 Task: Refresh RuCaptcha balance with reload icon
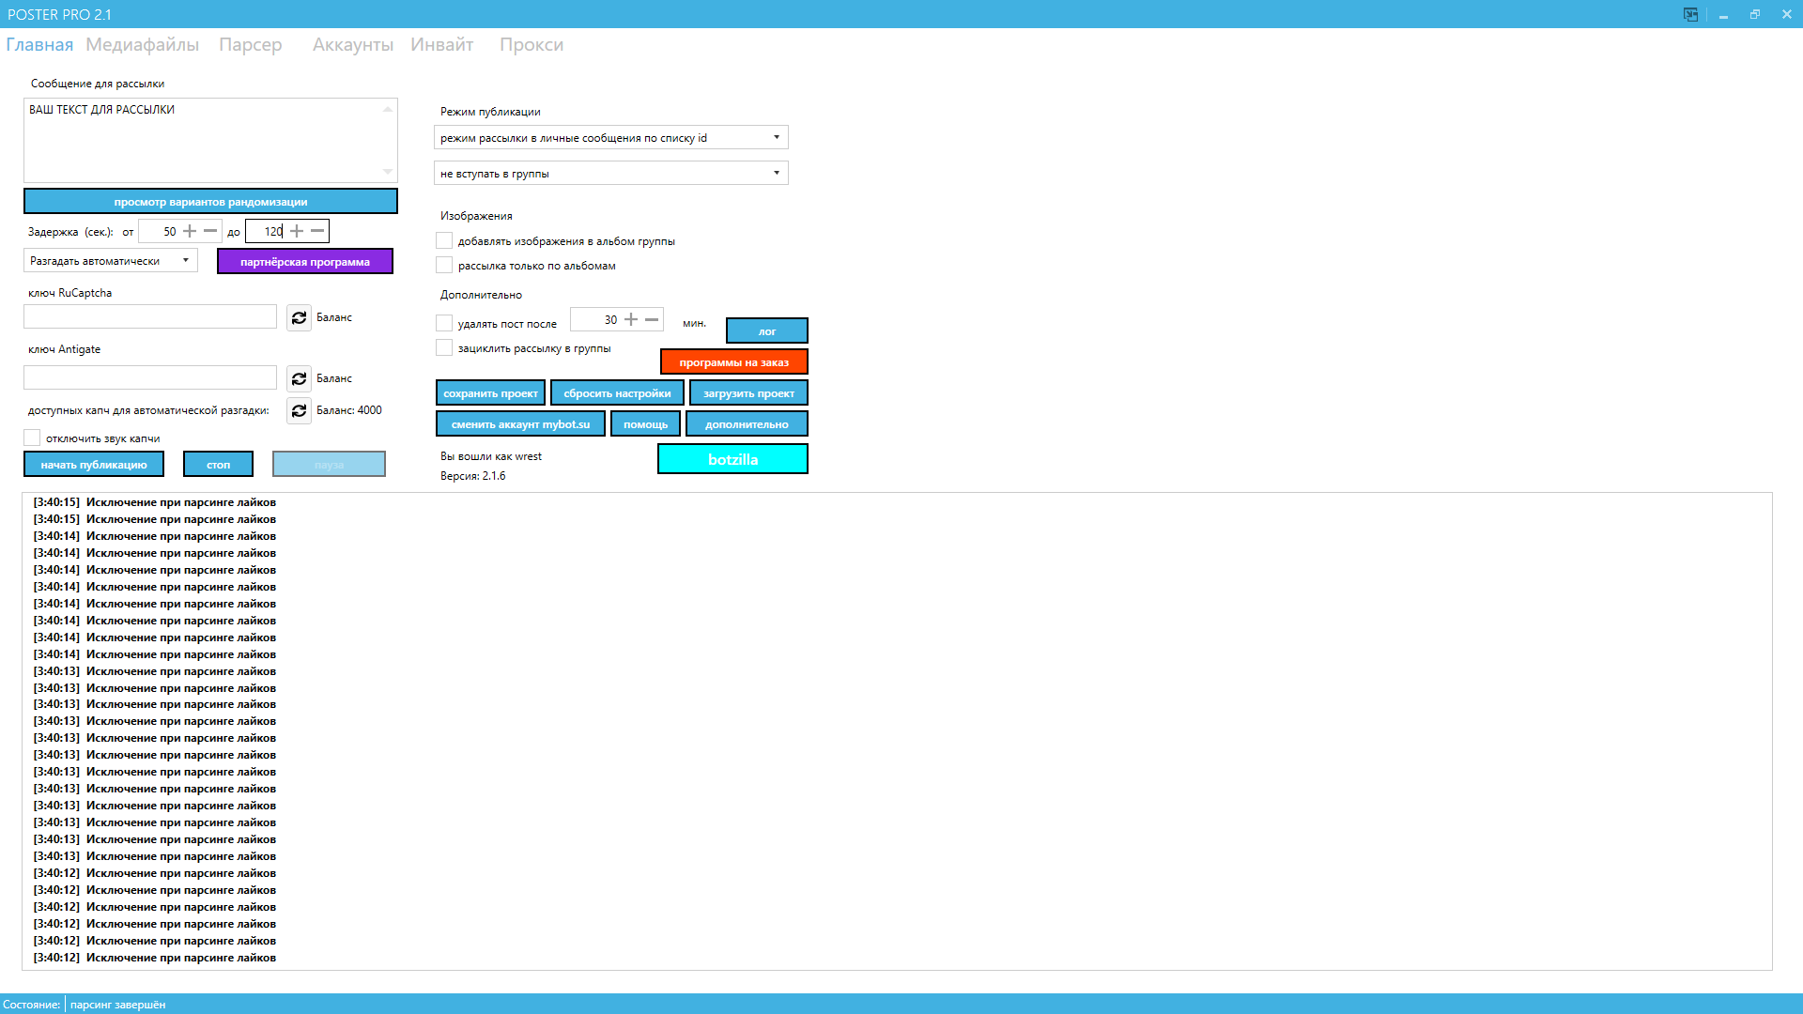pyautogui.click(x=299, y=317)
